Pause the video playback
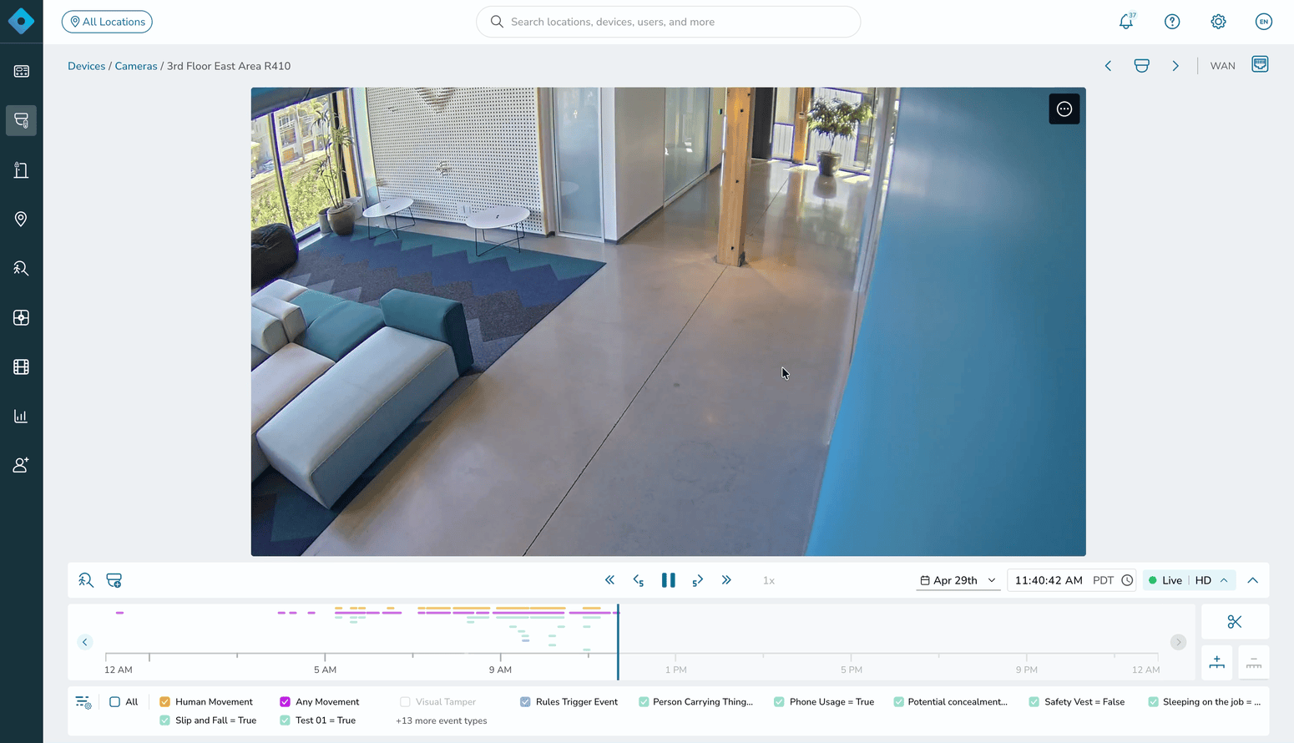This screenshot has height=743, width=1294. 669,580
